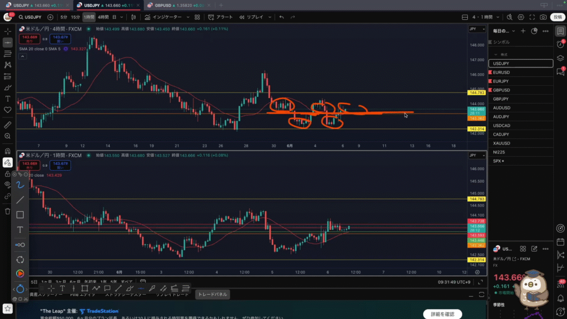The image size is (567, 319).
Task: Open the JPY currency dropdown on top chart
Action: pos(477,29)
